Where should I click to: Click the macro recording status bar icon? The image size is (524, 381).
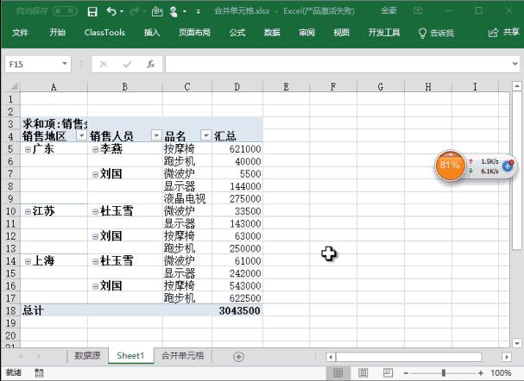click(39, 372)
